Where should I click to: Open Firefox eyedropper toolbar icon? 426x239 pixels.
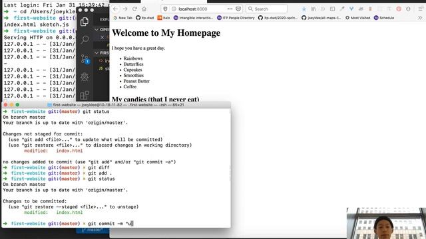coord(341,9)
